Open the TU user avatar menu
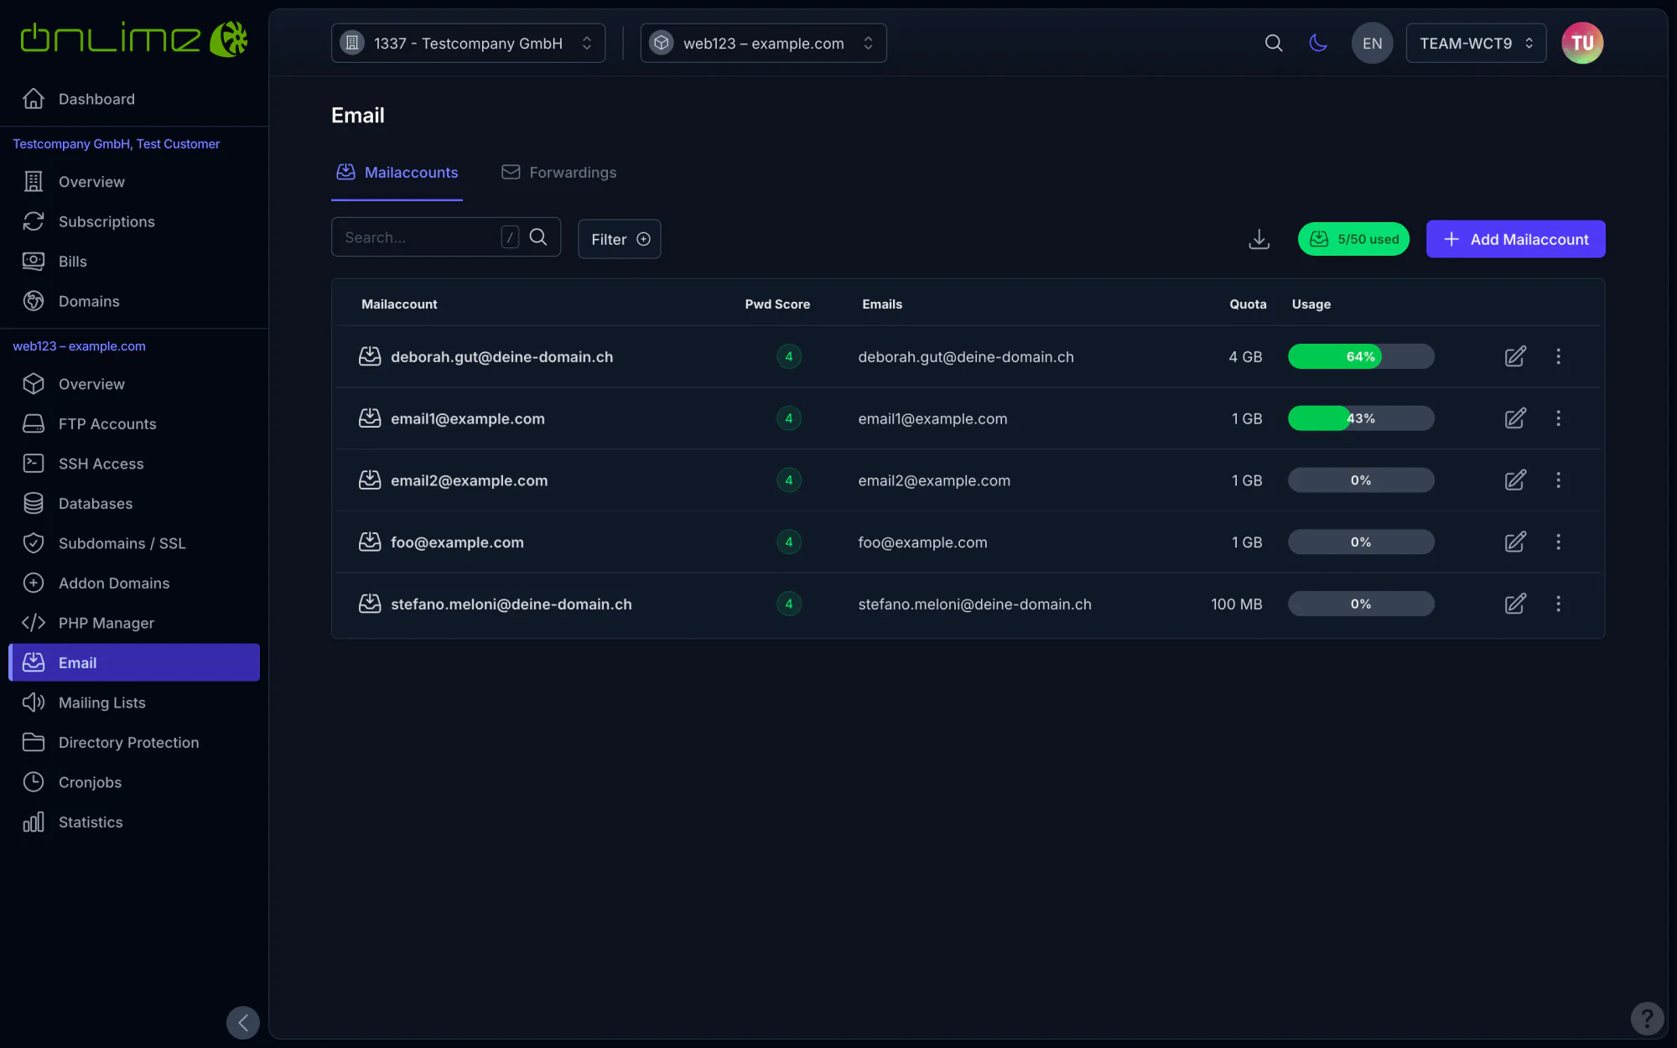 click(1581, 43)
